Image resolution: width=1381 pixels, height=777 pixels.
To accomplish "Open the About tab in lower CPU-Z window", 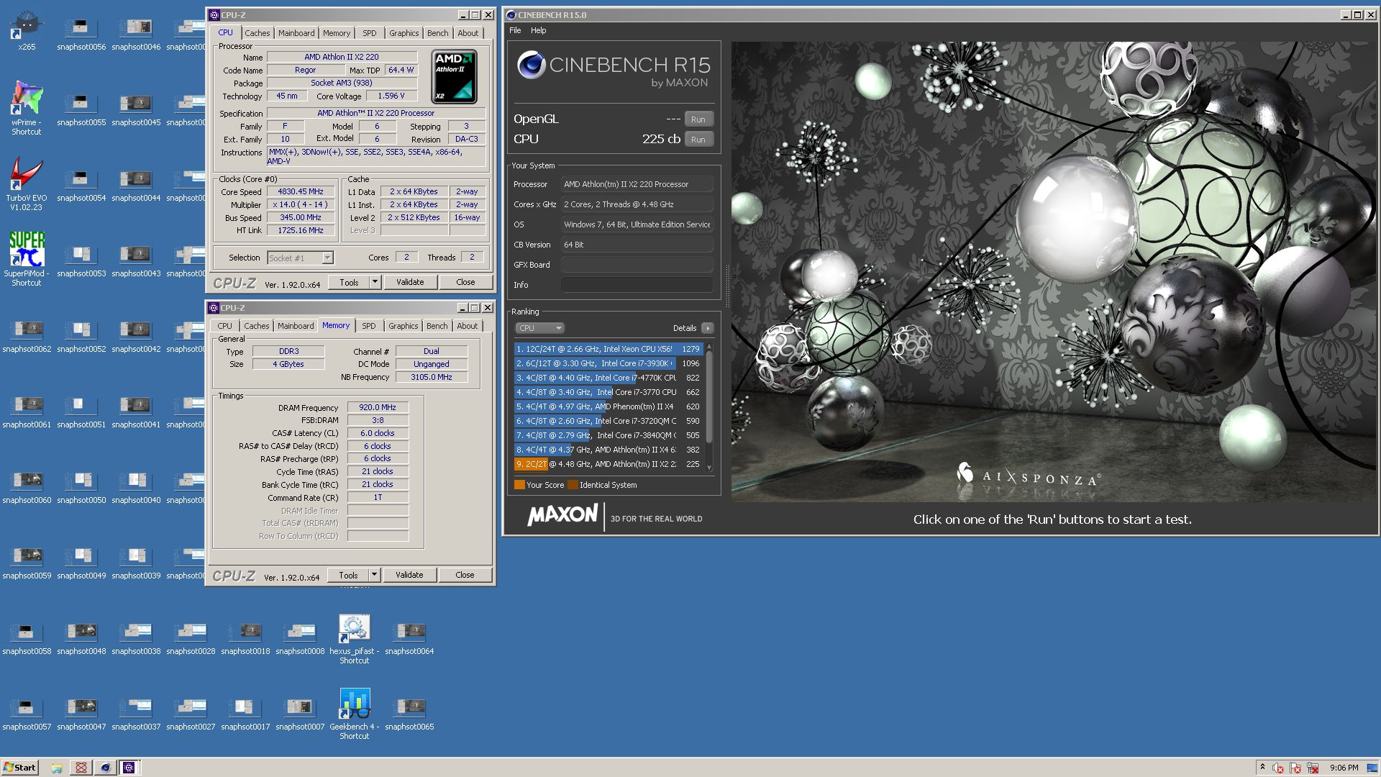I will pos(467,326).
